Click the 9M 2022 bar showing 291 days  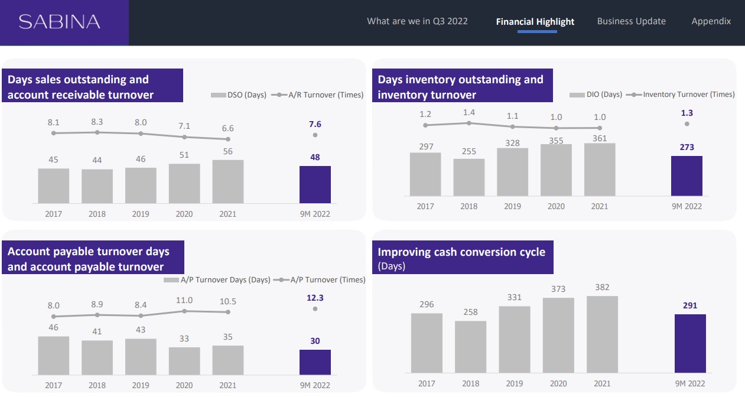(690, 343)
